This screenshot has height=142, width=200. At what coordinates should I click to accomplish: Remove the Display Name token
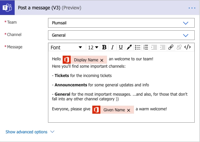click(102, 60)
